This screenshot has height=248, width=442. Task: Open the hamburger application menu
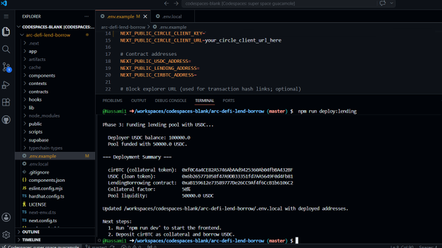[6, 16]
